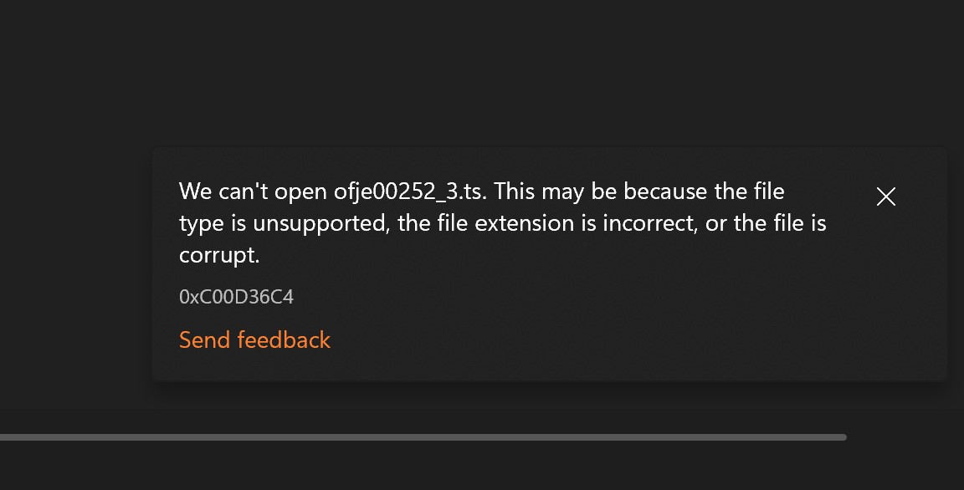Open the Send feedback link
This screenshot has height=490, width=964.
[x=254, y=339]
